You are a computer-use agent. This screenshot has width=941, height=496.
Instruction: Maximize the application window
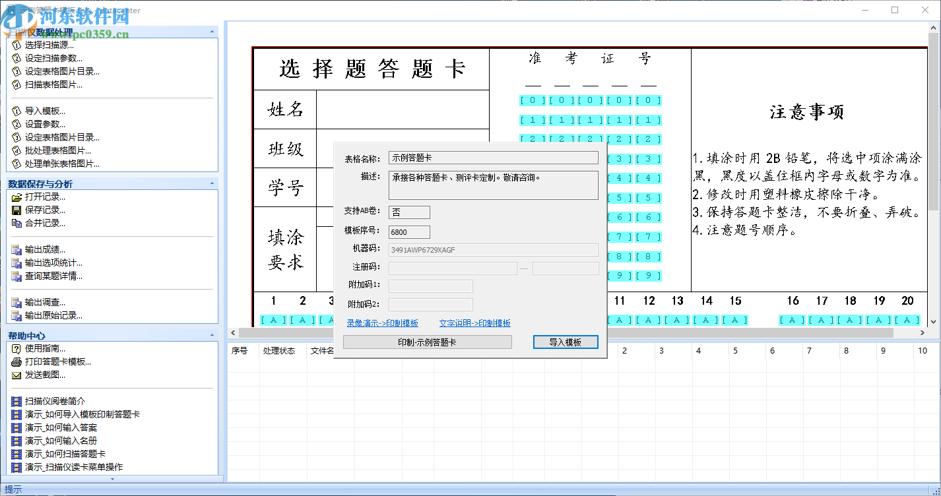tap(895, 10)
